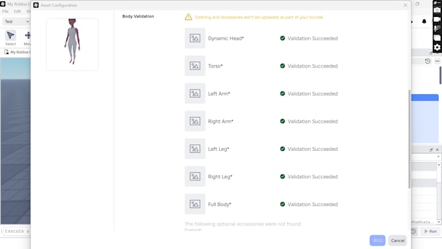Click the history clock icon in Studio panel
This screenshot has height=249, width=442.
(427, 61)
